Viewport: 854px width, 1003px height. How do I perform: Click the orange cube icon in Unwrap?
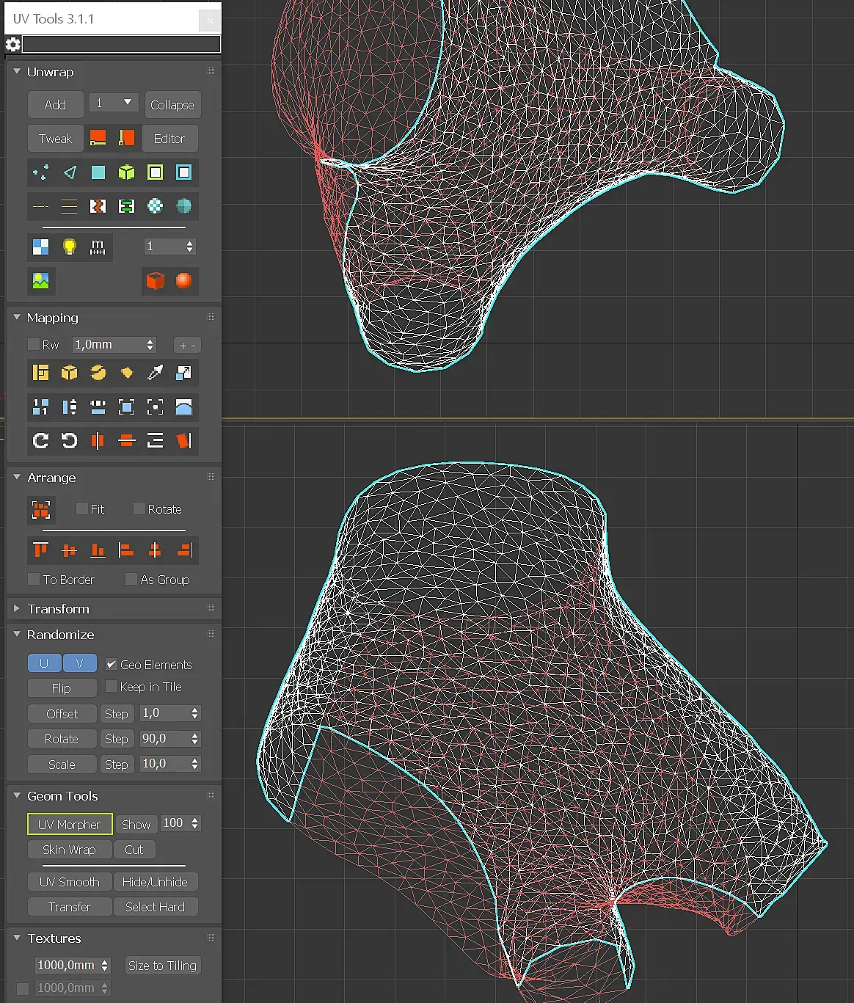click(156, 280)
